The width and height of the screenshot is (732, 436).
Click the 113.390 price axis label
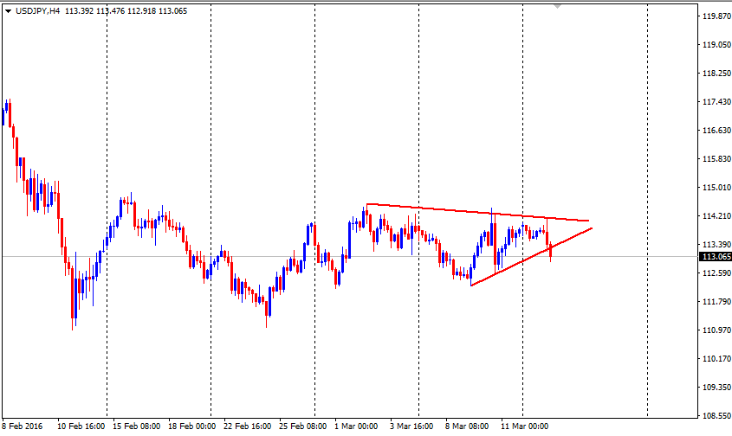pos(716,244)
